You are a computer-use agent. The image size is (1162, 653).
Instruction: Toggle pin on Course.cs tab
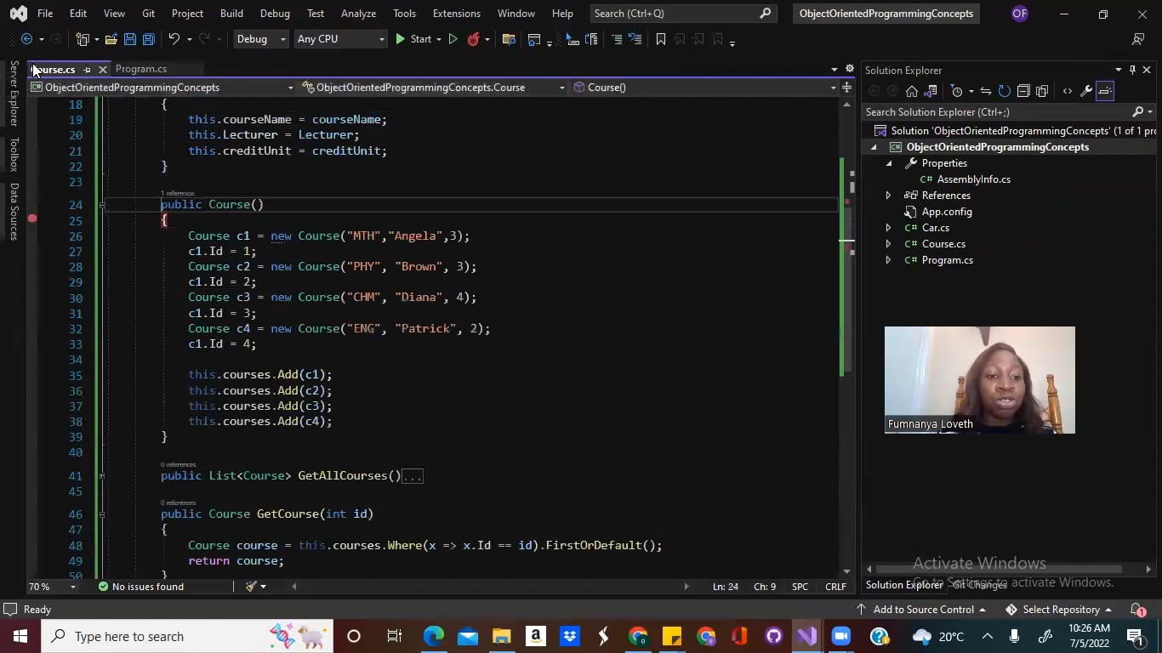pos(87,70)
